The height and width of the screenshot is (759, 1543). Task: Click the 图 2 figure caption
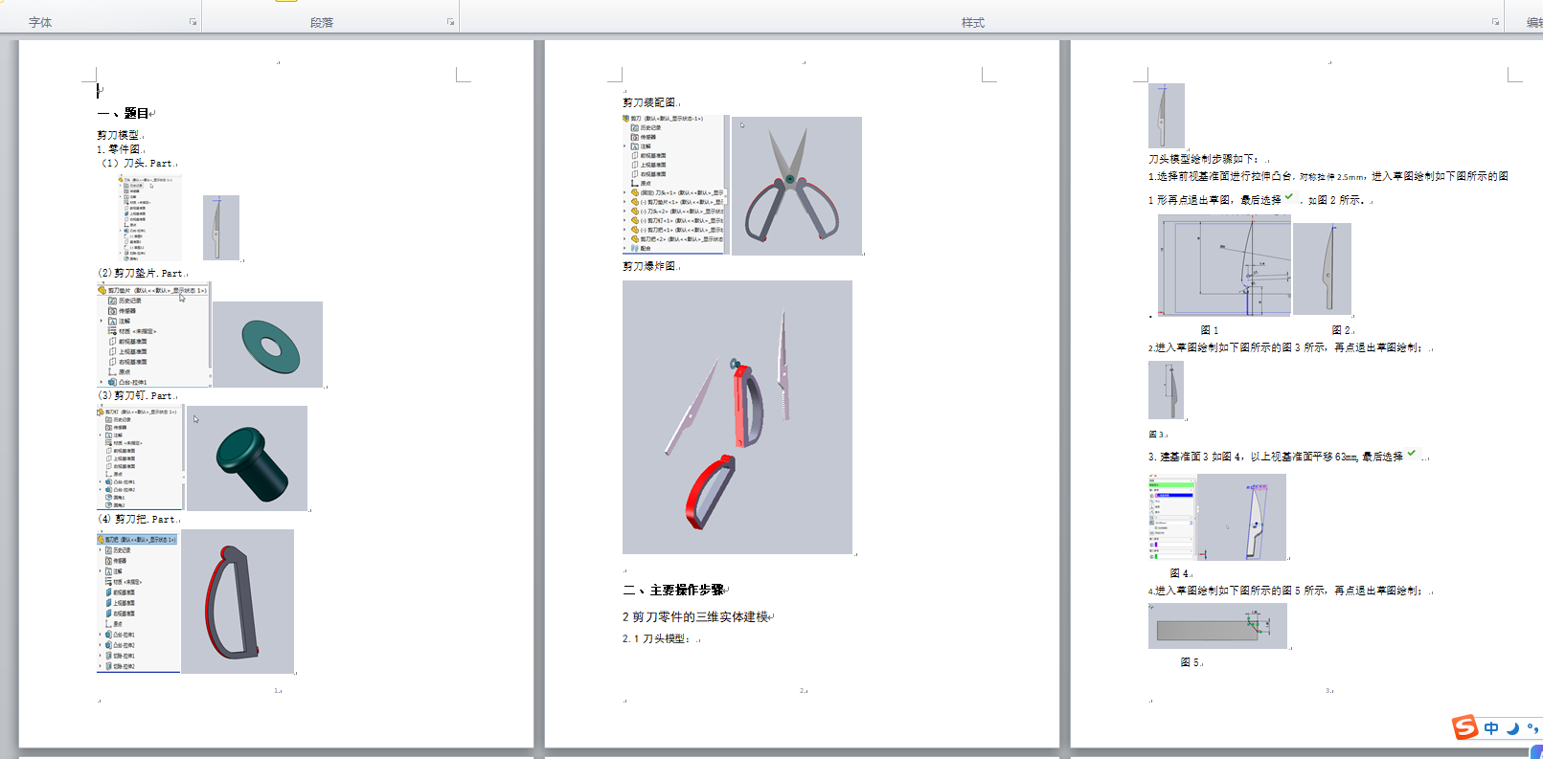tap(1341, 330)
